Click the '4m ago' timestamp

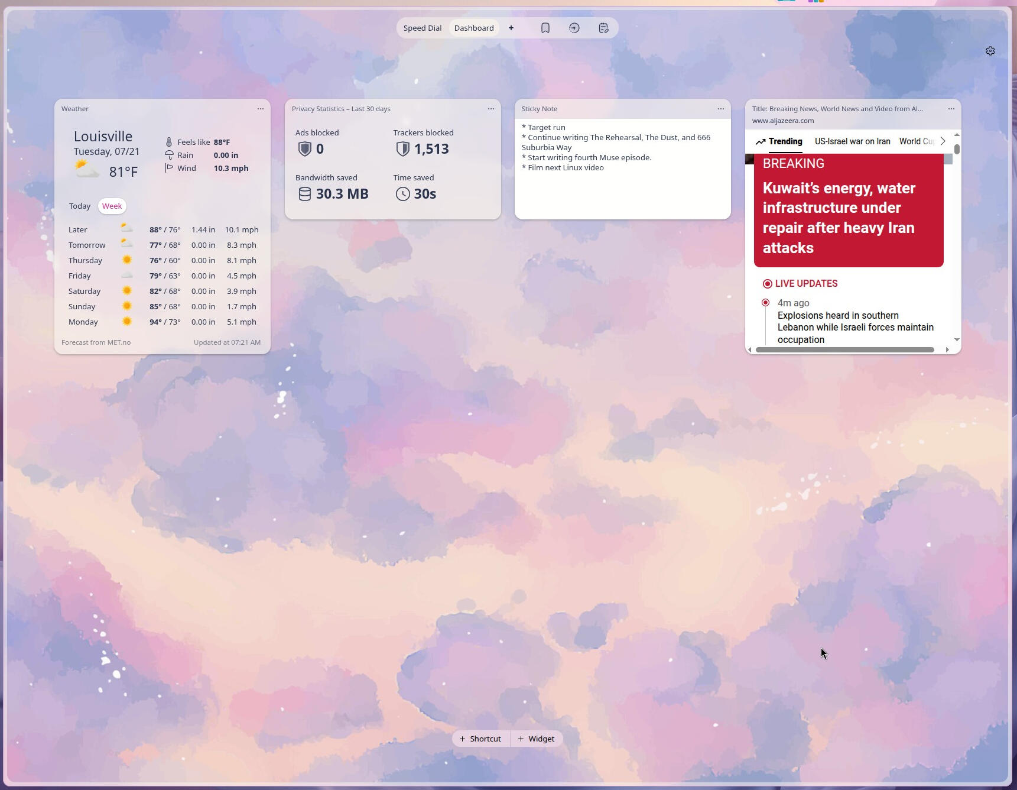794,303
